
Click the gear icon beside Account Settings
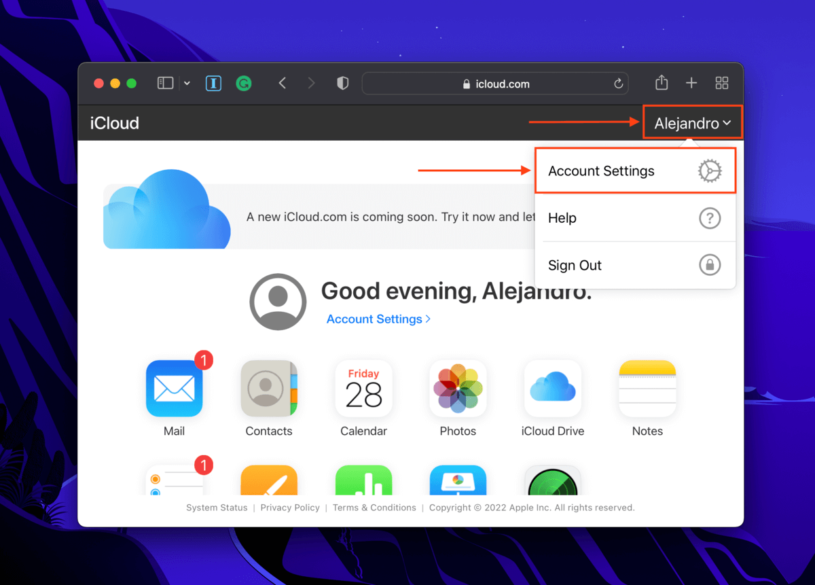710,171
